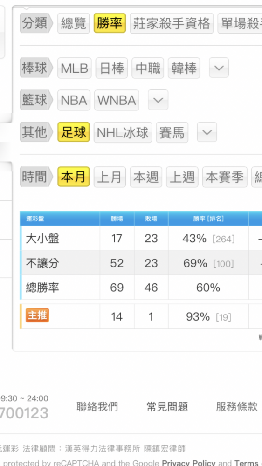Image resolution: width=262 pixels, height=466 pixels.
Task: Select the 勝率 category tab
Action: point(110,23)
